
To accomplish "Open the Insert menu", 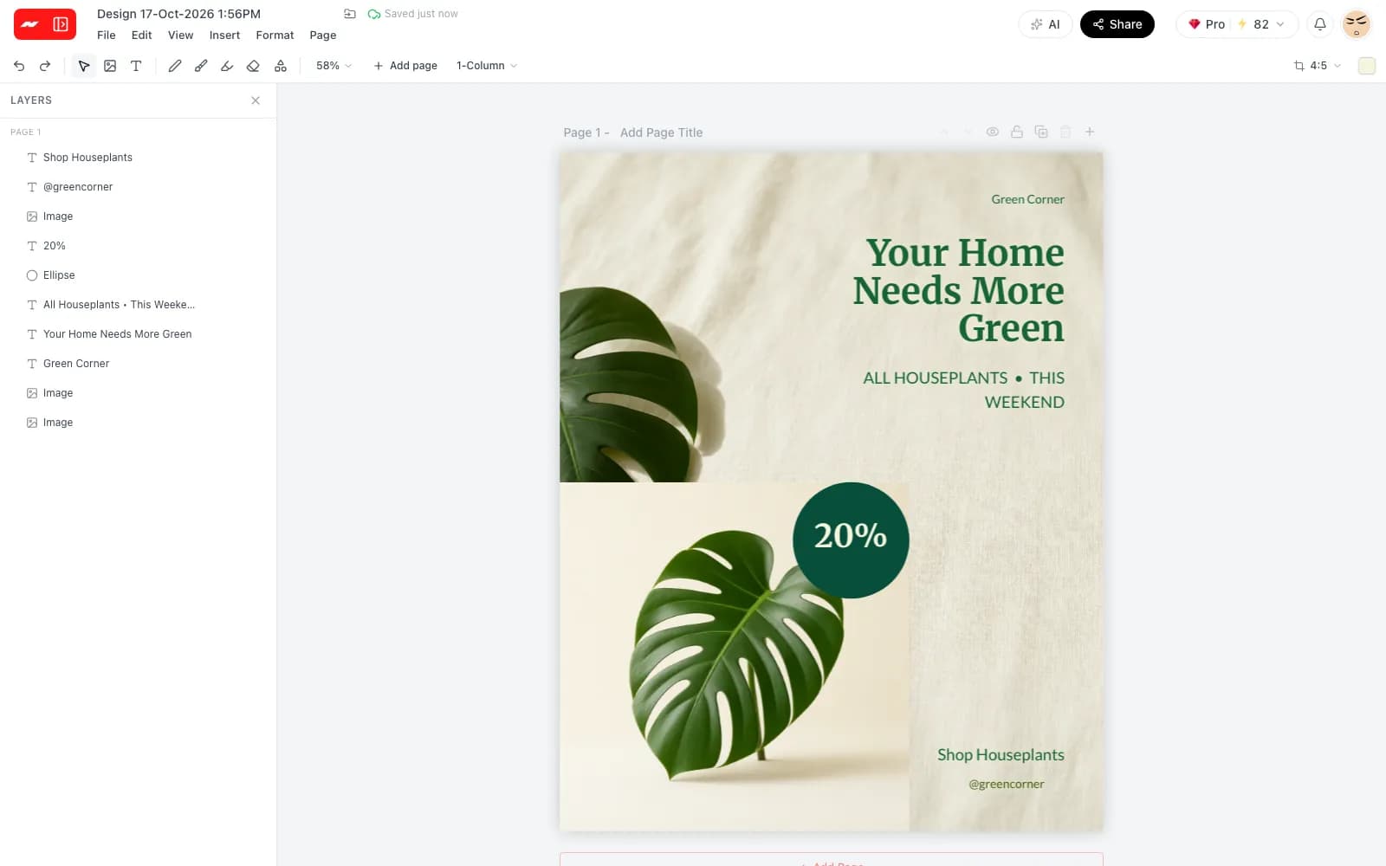I will tap(224, 36).
